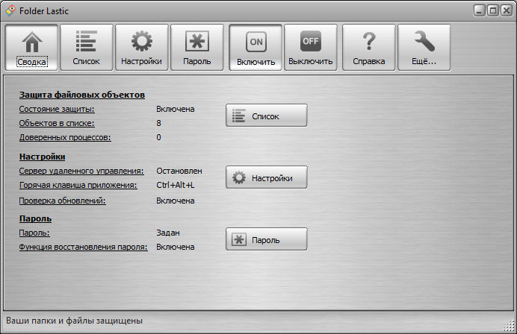Disable protection with the OFF Выключить button
Image resolution: width=517 pixels, height=334 pixels.
pos(310,47)
